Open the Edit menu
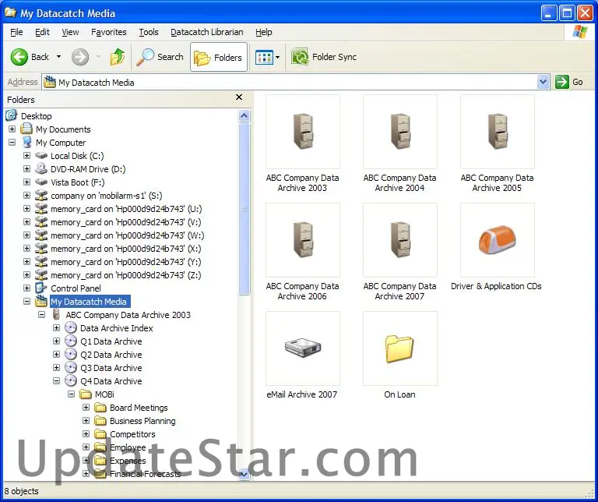598x502 pixels. [x=42, y=32]
